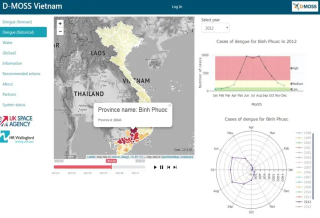
Task: Go to the Partners page
Action: pos(9,94)
